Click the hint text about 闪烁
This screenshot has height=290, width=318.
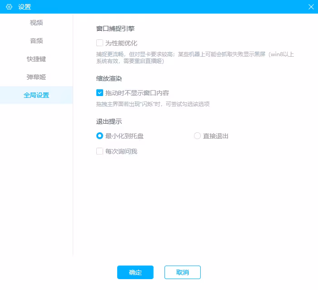click(x=153, y=104)
